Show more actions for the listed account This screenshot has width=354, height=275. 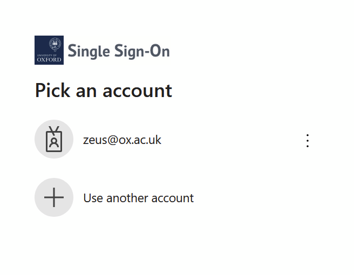coord(308,141)
